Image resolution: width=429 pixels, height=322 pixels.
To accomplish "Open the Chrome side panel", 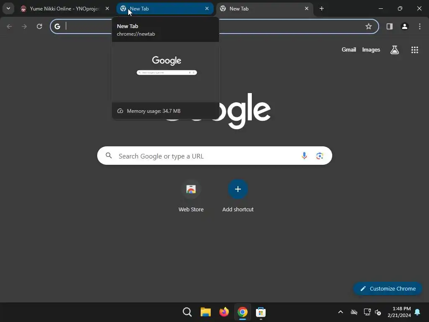I will [x=390, y=26].
